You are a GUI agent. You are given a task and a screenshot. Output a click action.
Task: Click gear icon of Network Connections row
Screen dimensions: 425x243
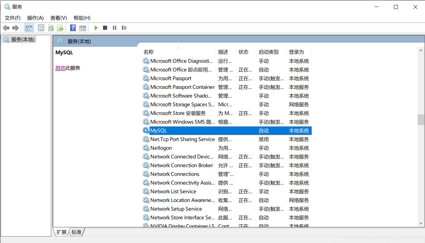[x=146, y=174]
